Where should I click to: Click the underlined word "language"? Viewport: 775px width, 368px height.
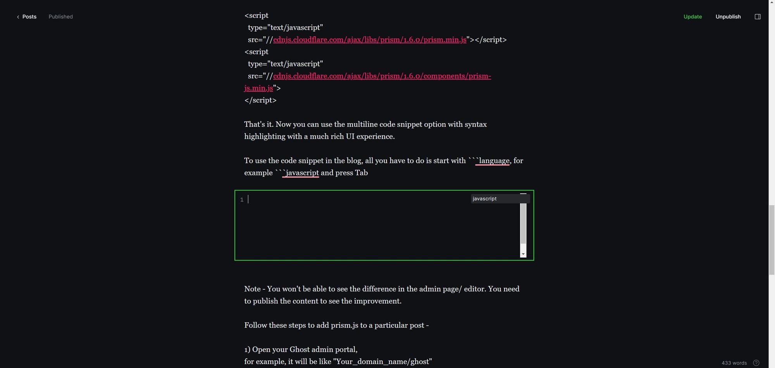tap(494, 160)
